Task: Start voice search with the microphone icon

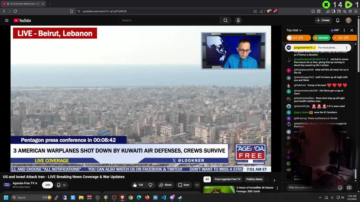Action: pos(238,20)
